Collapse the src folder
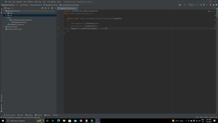This screenshot has height=123, width=218. click(6, 18)
